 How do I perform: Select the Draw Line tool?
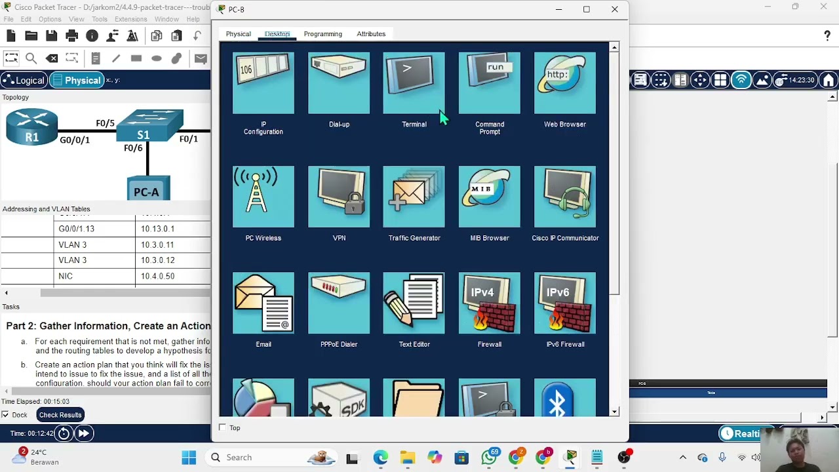pos(116,58)
